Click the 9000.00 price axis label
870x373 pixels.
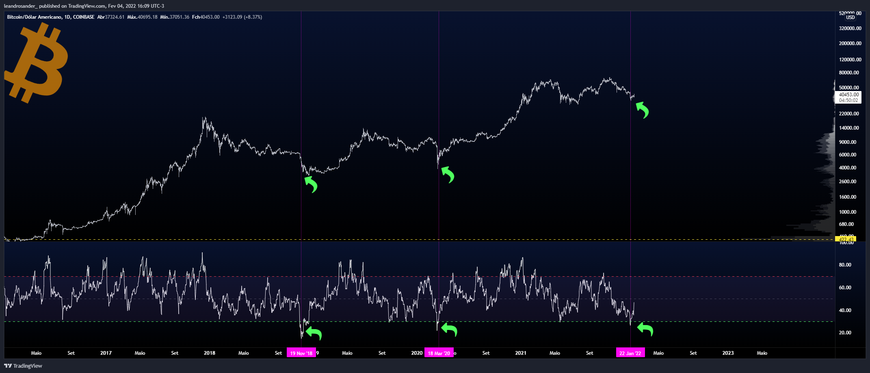point(848,142)
